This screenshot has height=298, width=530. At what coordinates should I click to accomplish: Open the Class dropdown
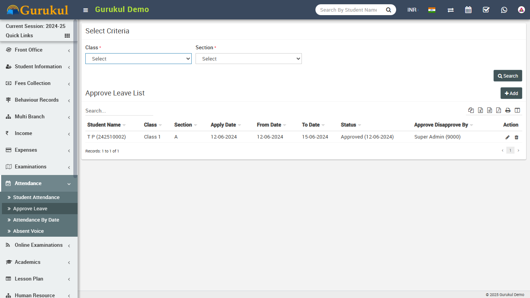[x=139, y=59]
